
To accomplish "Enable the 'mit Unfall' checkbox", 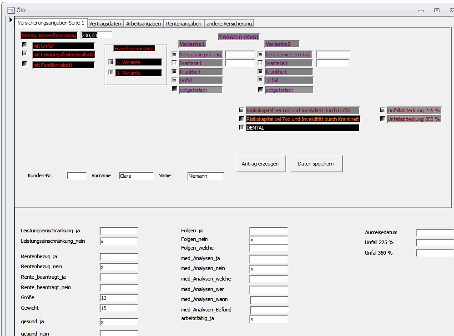I will [x=25, y=45].
